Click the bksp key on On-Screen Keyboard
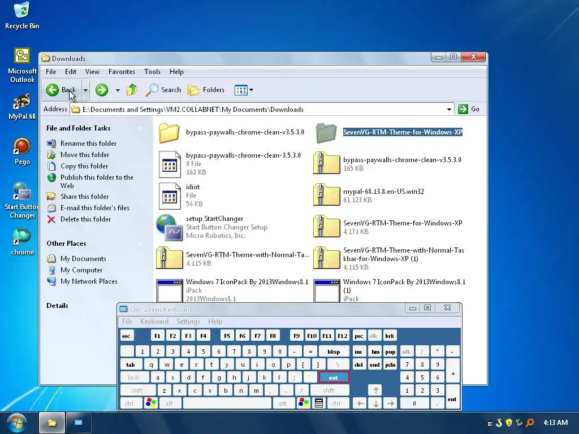Screen dimensions: 579x434 pos(334,351)
